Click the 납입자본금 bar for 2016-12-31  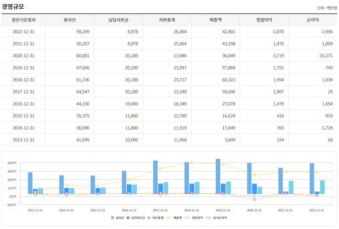(x=129, y=189)
